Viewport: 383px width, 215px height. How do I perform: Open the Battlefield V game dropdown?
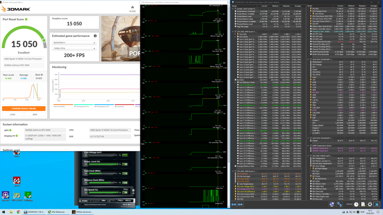tap(74, 43)
